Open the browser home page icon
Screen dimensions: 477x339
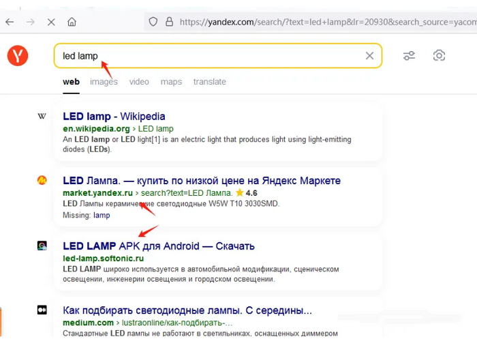point(72,22)
